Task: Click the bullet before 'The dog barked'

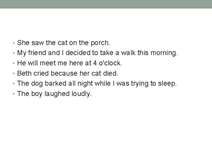Action: pos(14,84)
